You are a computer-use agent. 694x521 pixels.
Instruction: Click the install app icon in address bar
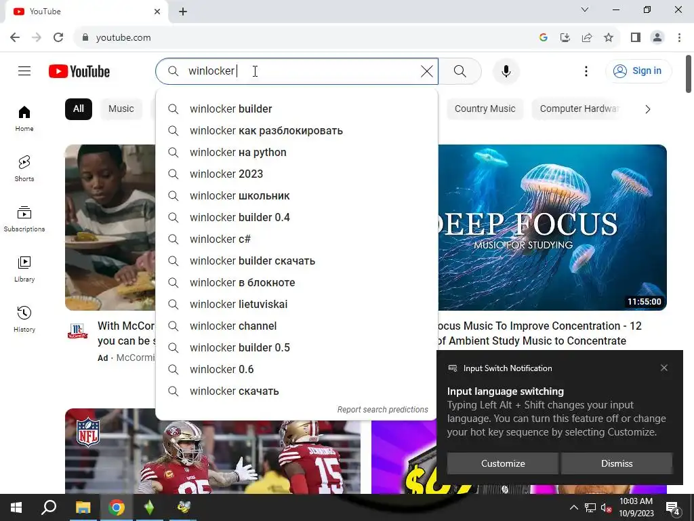click(565, 38)
